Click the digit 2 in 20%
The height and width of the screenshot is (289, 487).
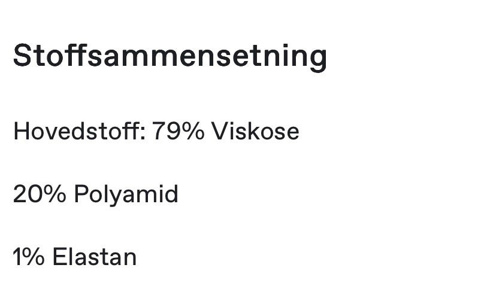[x=20, y=194]
